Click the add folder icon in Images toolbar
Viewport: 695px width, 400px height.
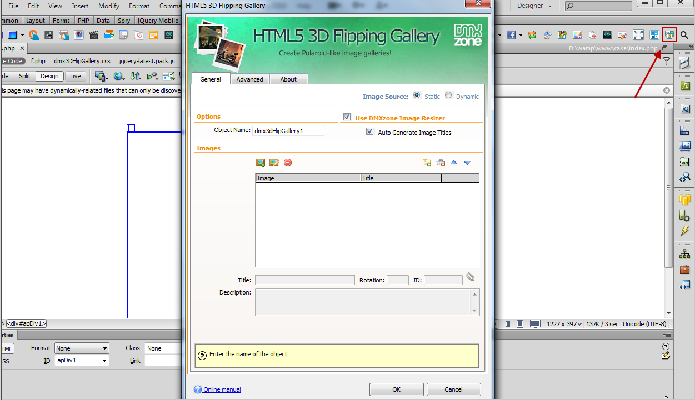[x=427, y=163]
